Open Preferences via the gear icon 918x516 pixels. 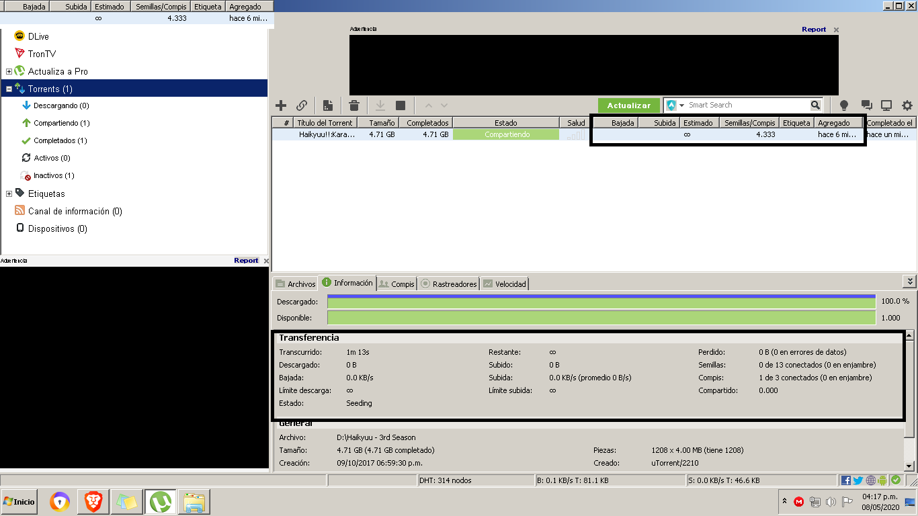(x=907, y=105)
